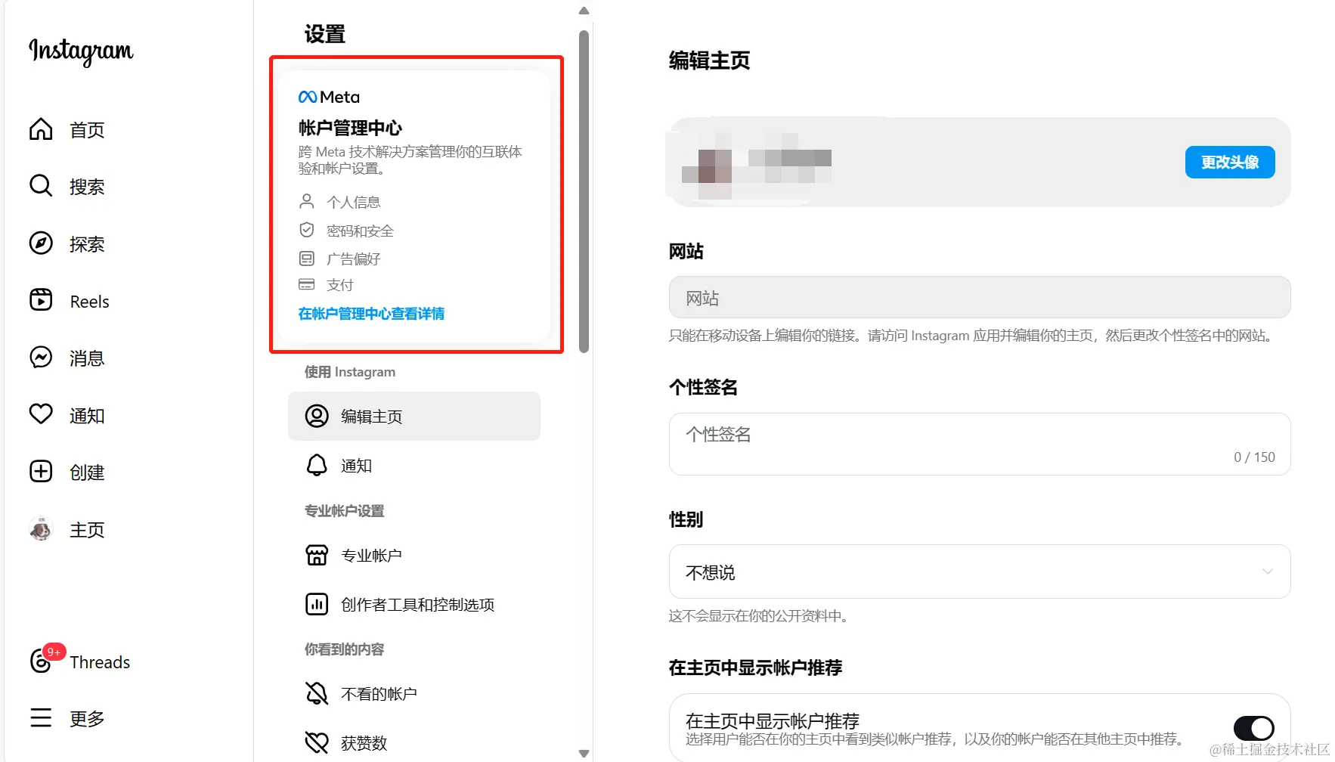Screen dimensions: 1335x762
Task: Click the card icon beside 支付
Action: click(306, 284)
